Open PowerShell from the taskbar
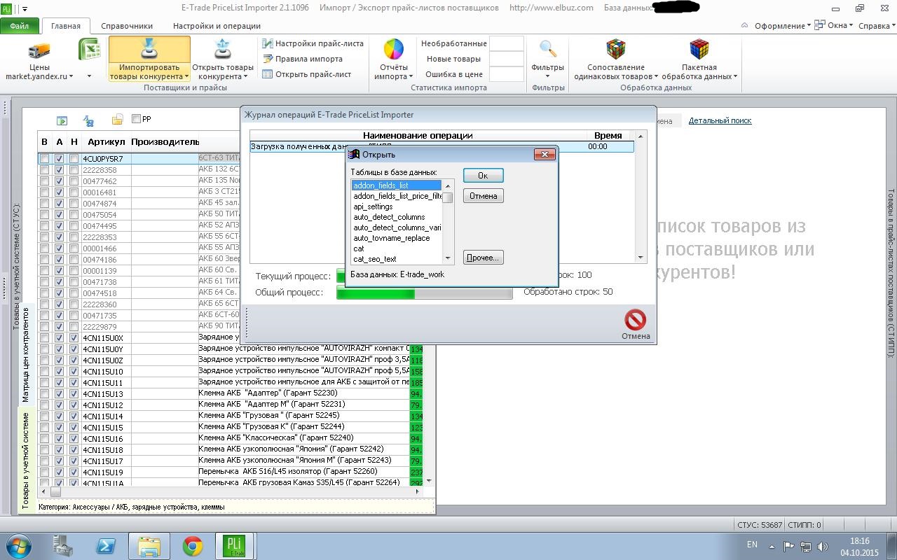This screenshot has height=560, width=897. tap(107, 546)
